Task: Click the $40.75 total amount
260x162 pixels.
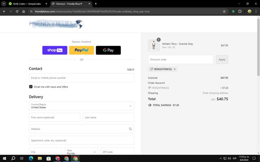Action: click(x=222, y=99)
